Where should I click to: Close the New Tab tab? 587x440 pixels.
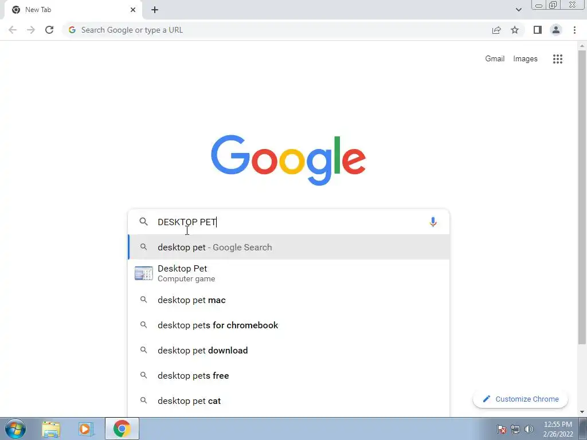133,10
